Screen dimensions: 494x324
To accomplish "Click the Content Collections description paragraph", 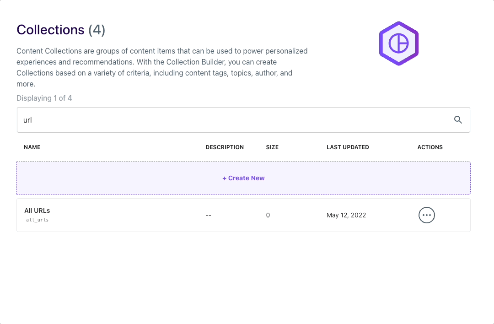I will 162,67.
